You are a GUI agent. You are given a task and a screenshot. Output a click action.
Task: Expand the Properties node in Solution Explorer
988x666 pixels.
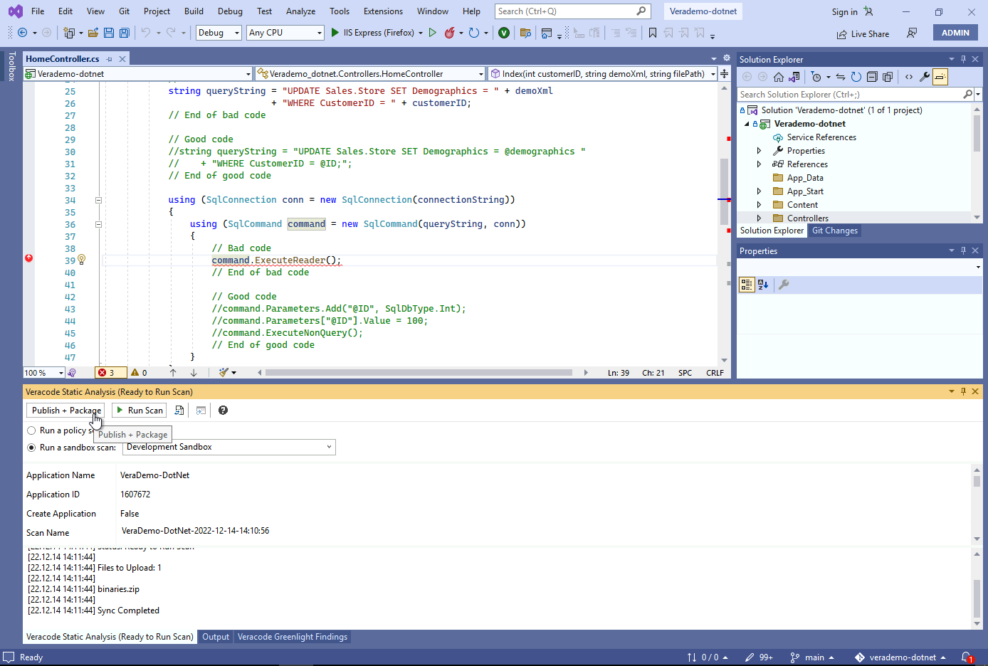point(759,151)
